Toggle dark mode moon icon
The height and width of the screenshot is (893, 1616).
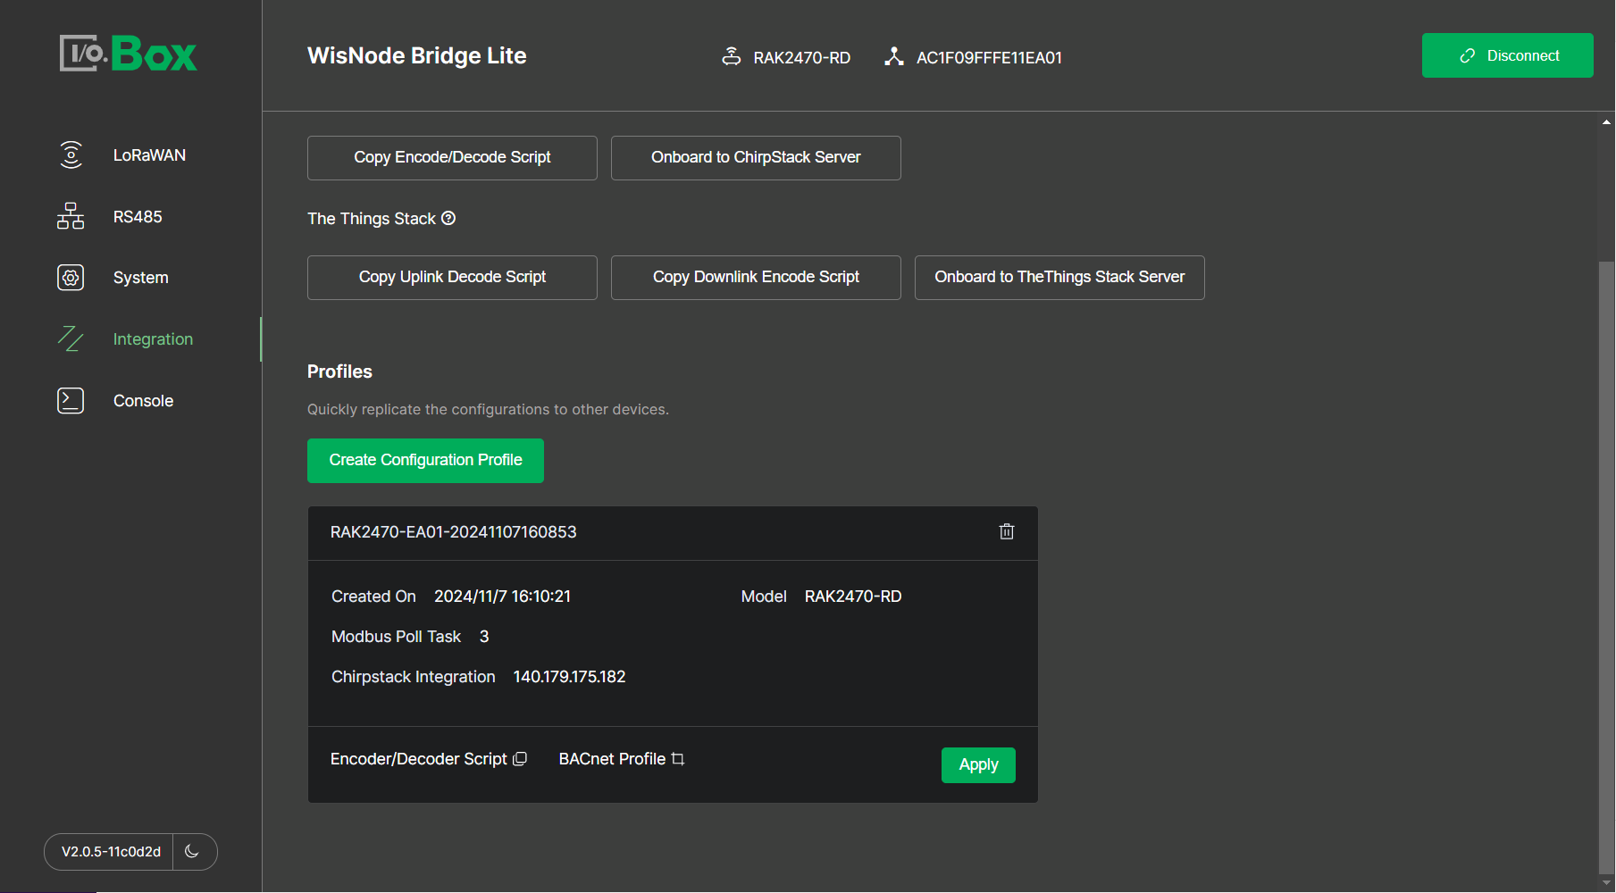192,851
